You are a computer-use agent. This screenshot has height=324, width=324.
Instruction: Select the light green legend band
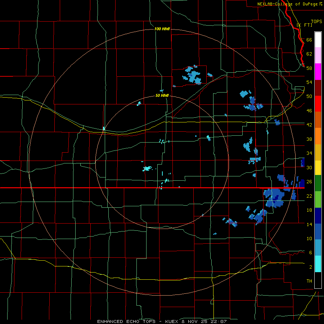pyautogui.click(x=318, y=199)
